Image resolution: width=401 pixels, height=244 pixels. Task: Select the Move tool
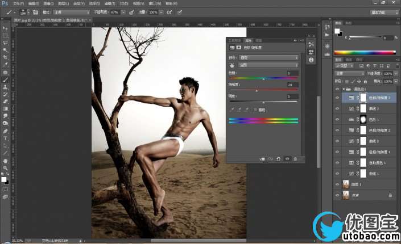(x=5, y=28)
